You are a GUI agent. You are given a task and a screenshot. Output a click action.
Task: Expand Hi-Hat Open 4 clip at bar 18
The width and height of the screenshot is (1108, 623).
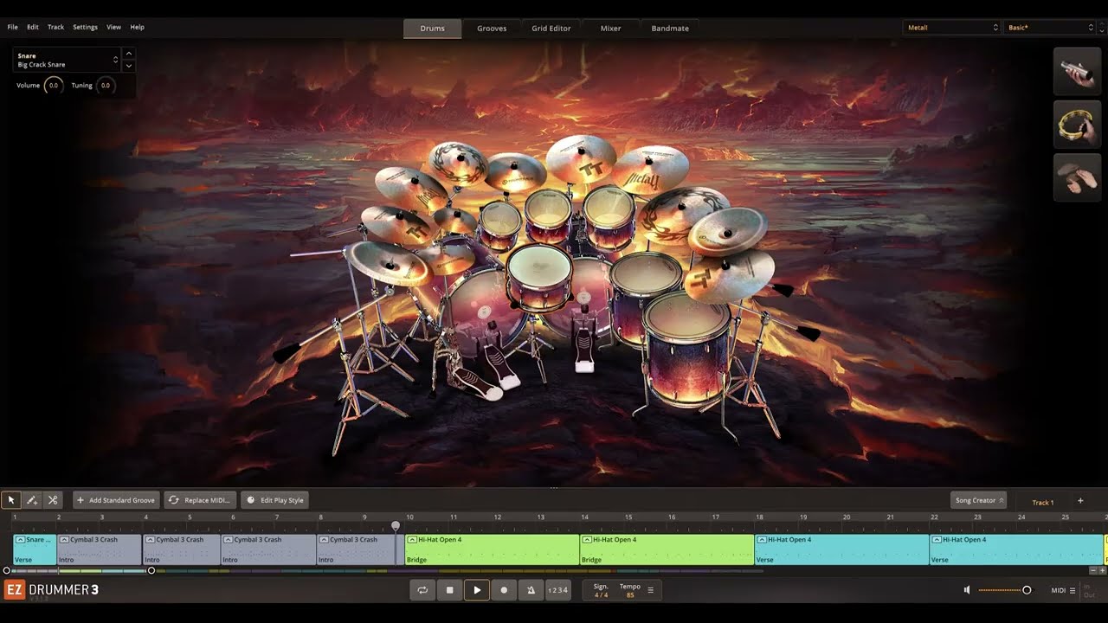click(761, 540)
